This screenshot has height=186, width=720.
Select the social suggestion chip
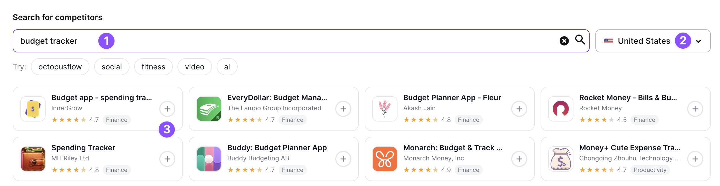(112, 67)
